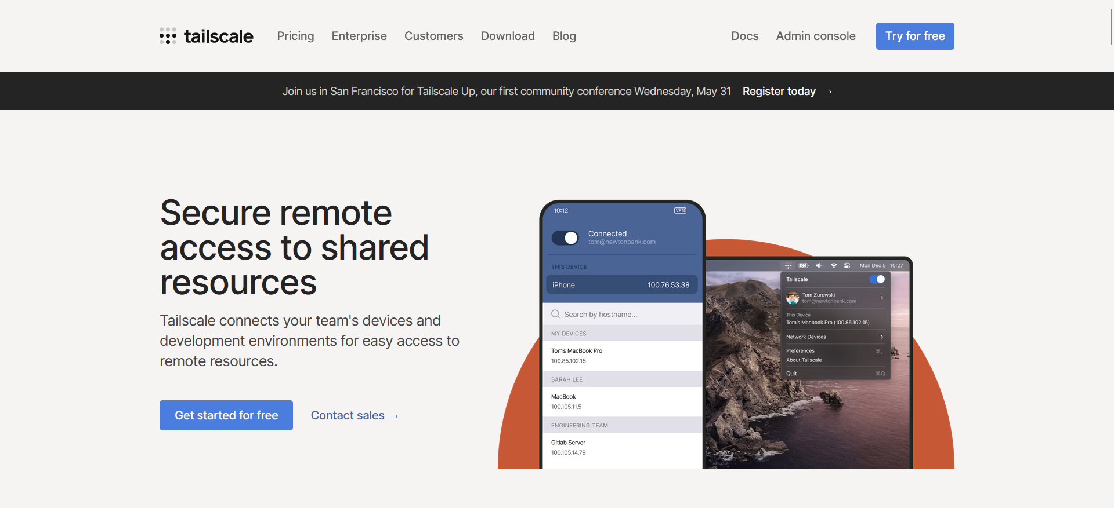Viewport: 1114px width, 508px height.
Task: Click the volume speaker icon in menu bar
Action: coord(819,266)
